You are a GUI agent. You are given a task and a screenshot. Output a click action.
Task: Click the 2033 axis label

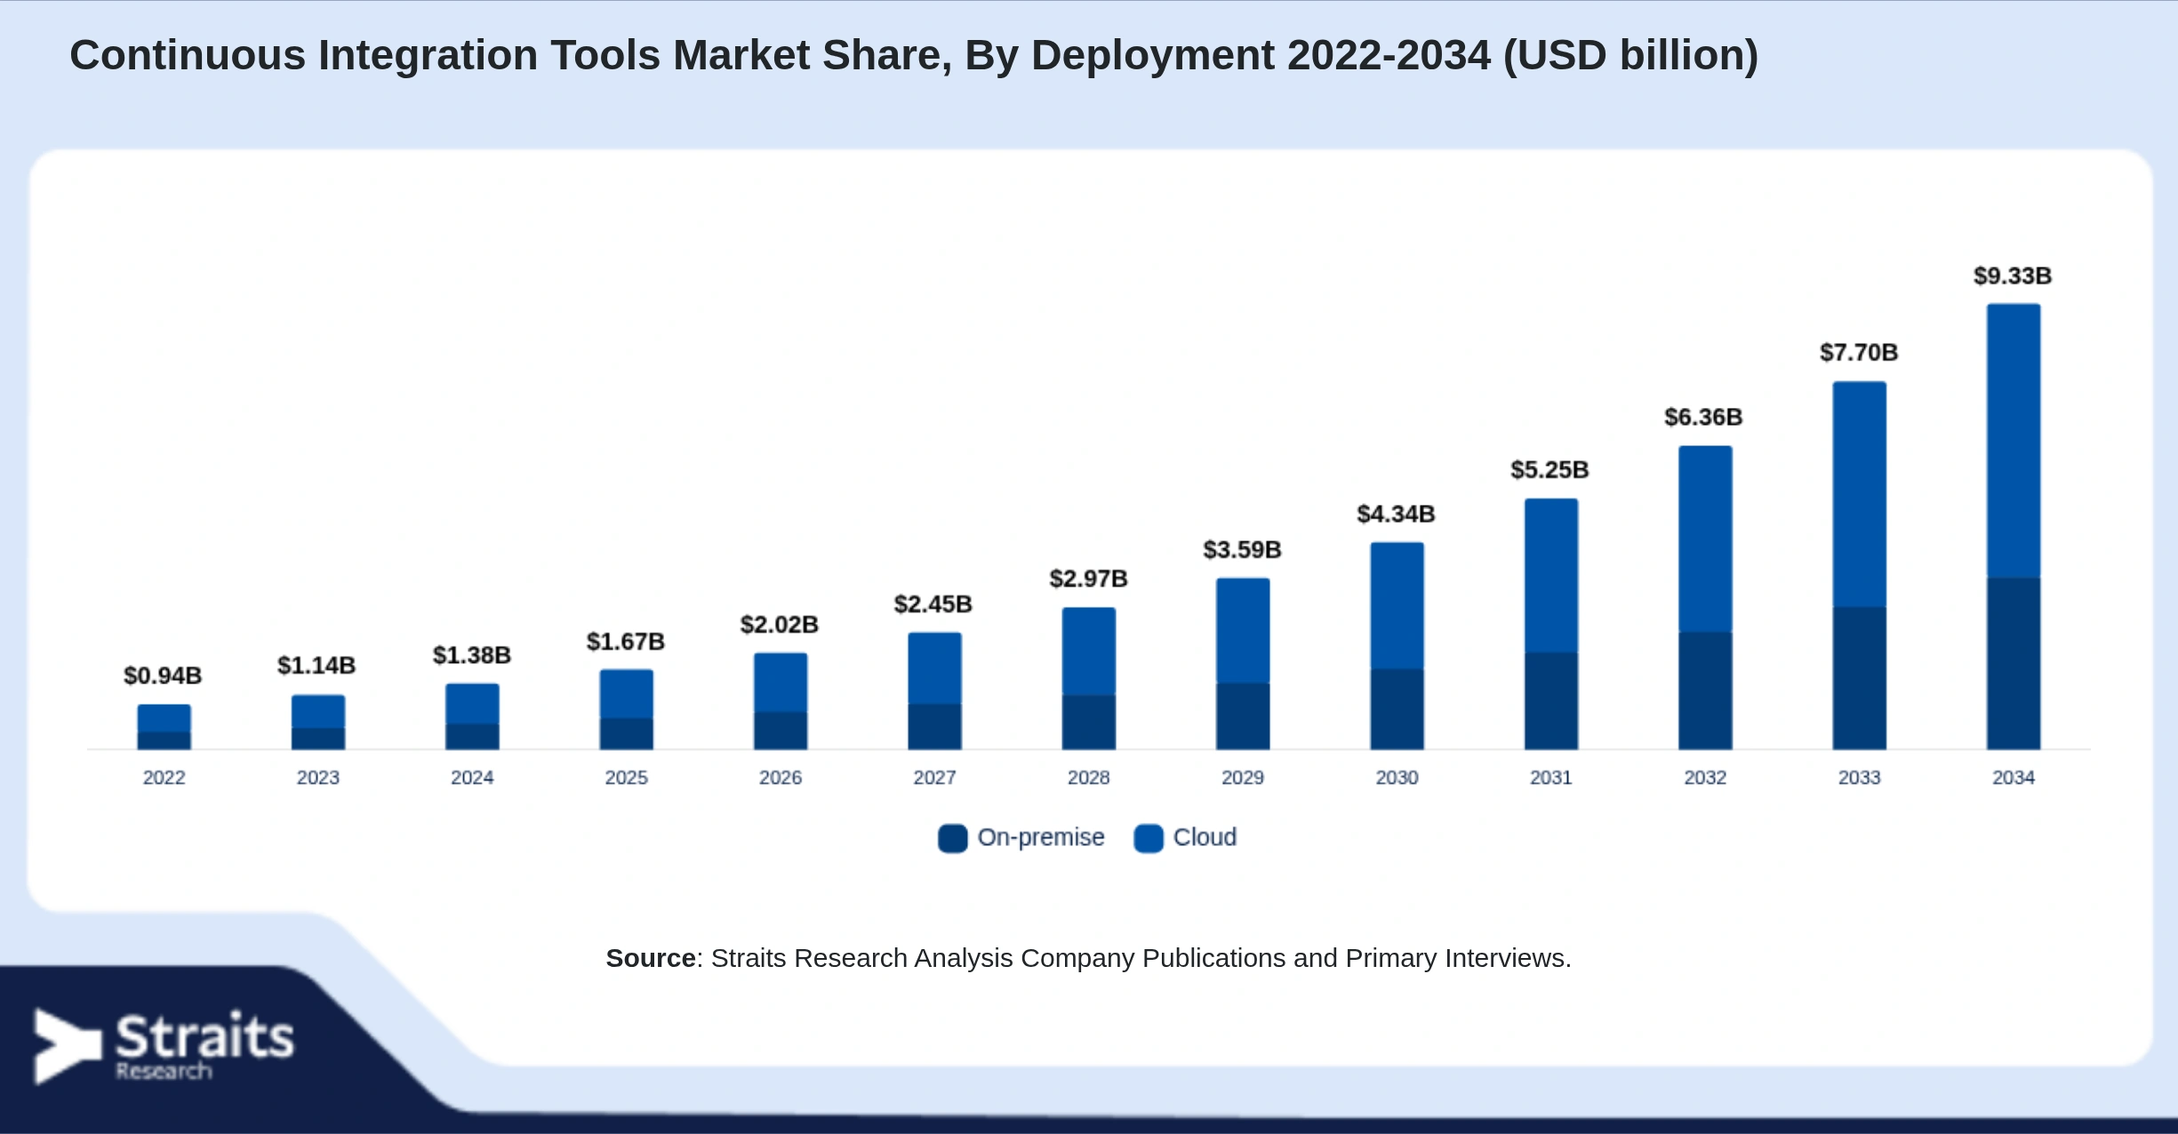coord(1860,778)
